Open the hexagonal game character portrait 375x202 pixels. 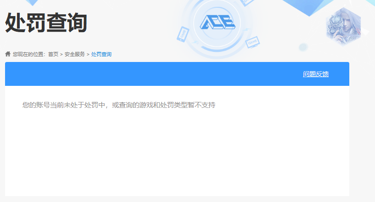tap(343, 27)
